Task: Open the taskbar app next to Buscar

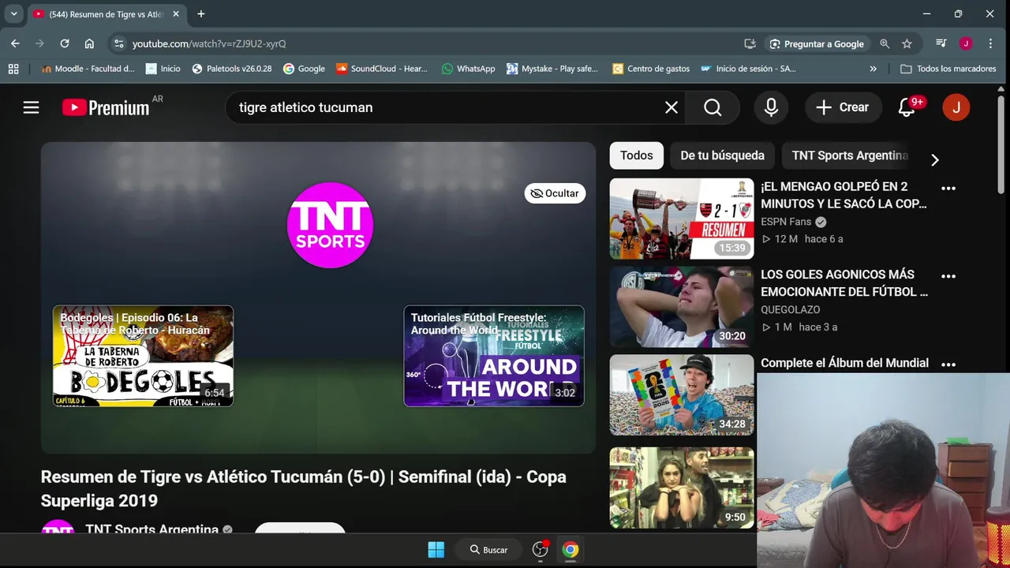Action: (541, 550)
